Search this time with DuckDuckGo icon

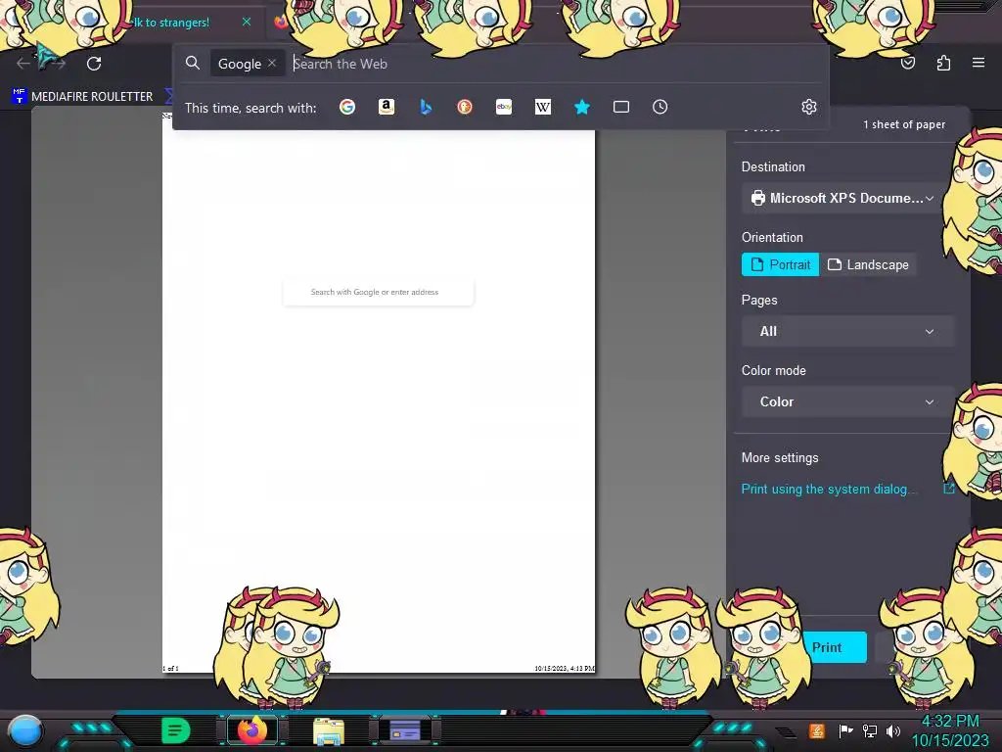pos(465,107)
